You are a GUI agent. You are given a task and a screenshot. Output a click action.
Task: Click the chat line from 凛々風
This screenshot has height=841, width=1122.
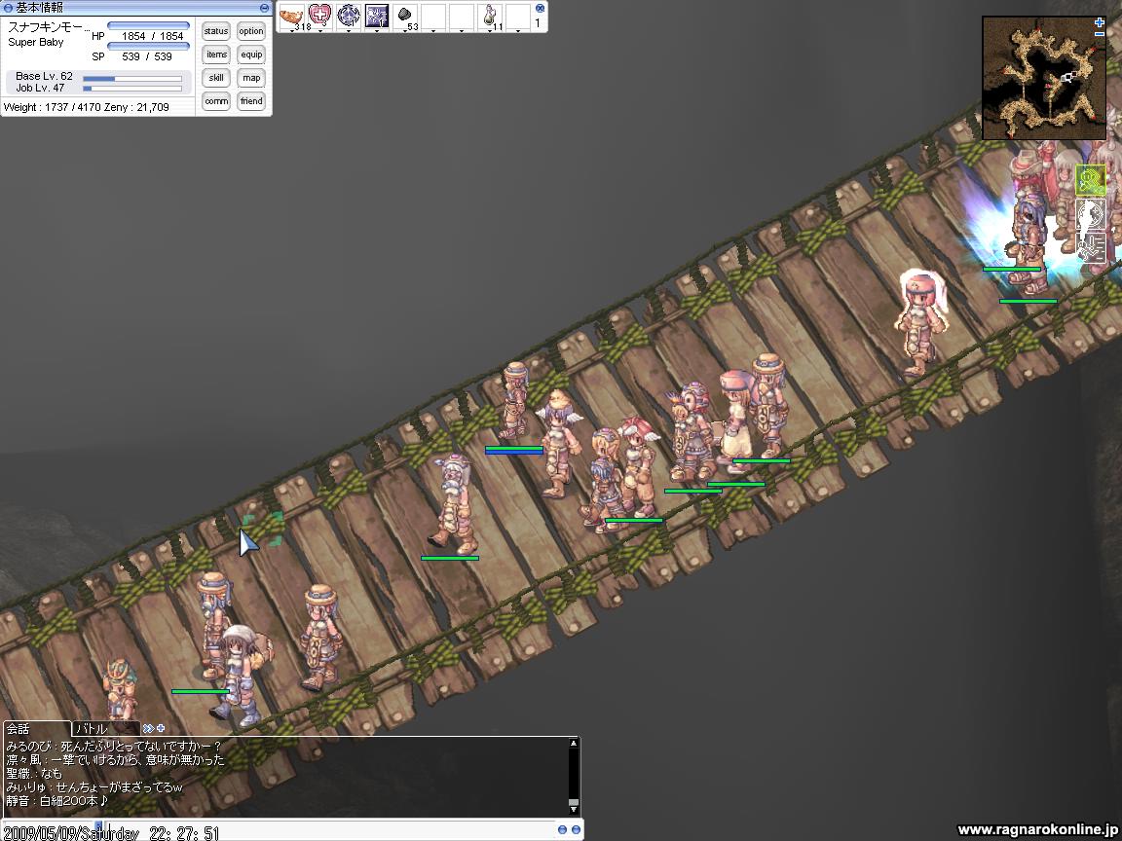115,759
